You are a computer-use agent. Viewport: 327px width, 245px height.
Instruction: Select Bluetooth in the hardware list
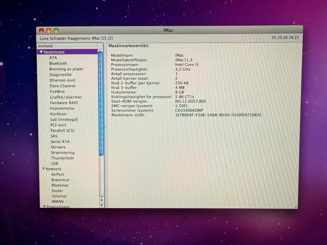tap(58, 63)
